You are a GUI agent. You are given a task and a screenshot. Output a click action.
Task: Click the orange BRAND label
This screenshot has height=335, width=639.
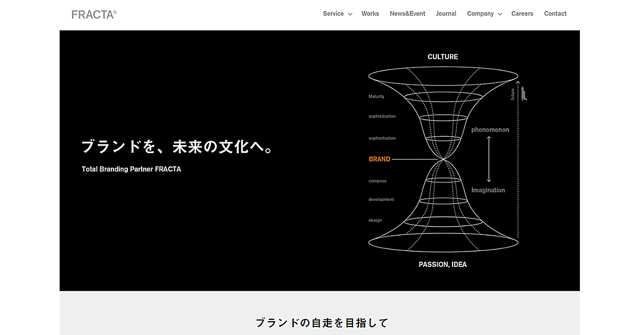pyautogui.click(x=379, y=159)
